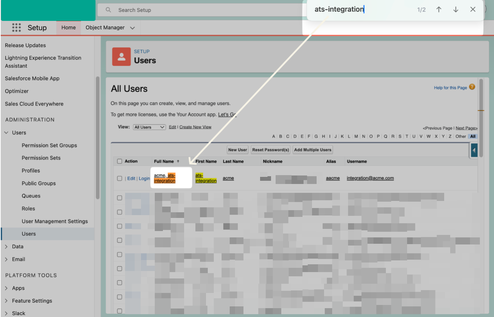Filter users by letter A
This screenshot has height=317, width=494.
(274, 136)
